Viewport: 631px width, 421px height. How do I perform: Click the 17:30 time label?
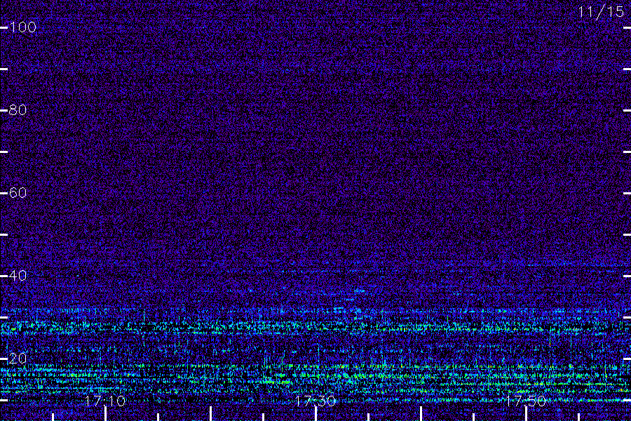pos(315,401)
